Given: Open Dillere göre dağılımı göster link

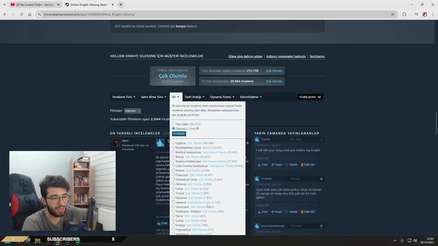Looking at the screenshot, I should point(245,56).
